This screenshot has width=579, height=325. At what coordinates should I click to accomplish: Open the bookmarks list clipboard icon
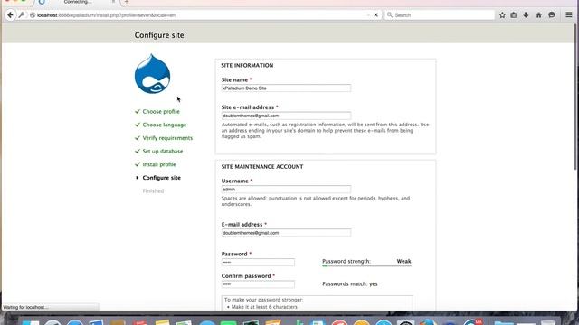click(x=514, y=15)
